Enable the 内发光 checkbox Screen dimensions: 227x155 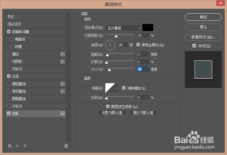pos(9,69)
